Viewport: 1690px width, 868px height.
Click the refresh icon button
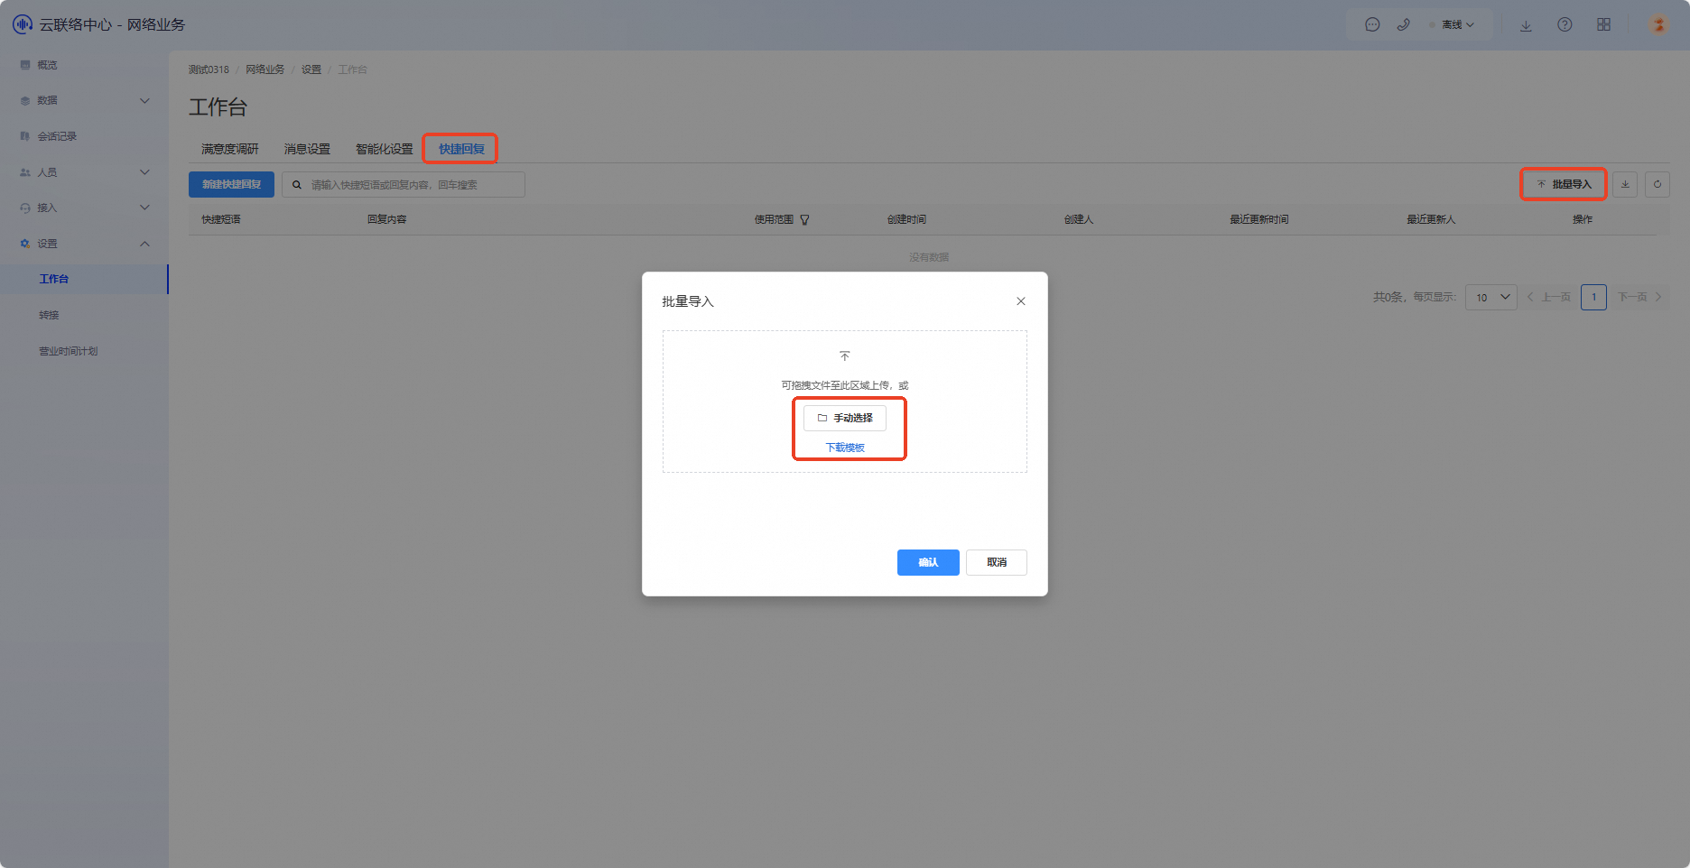coord(1657,184)
